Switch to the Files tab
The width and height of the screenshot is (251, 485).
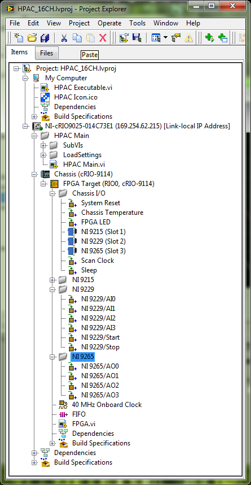tap(47, 53)
